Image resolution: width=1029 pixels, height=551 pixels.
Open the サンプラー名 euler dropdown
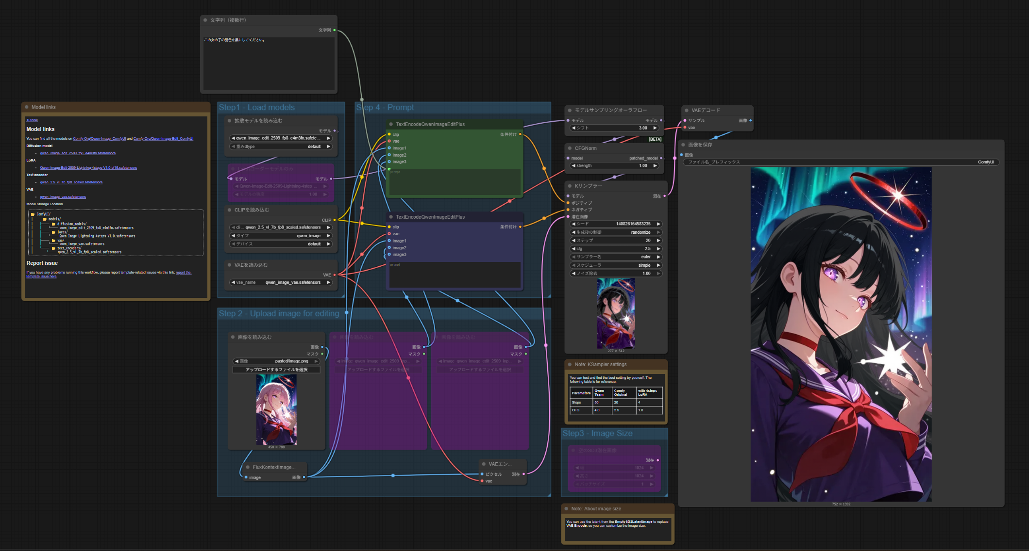point(616,257)
